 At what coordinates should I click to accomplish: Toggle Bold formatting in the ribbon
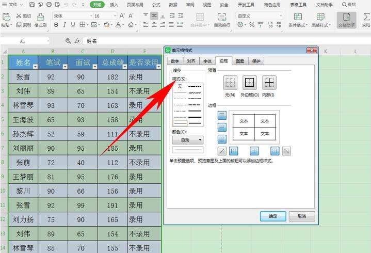coord(56,25)
